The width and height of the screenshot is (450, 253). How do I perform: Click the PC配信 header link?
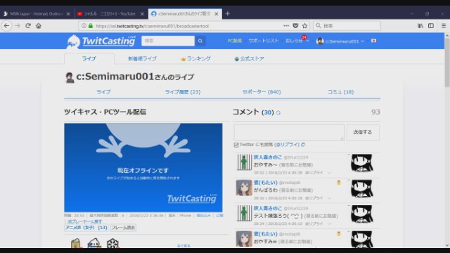tap(234, 41)
